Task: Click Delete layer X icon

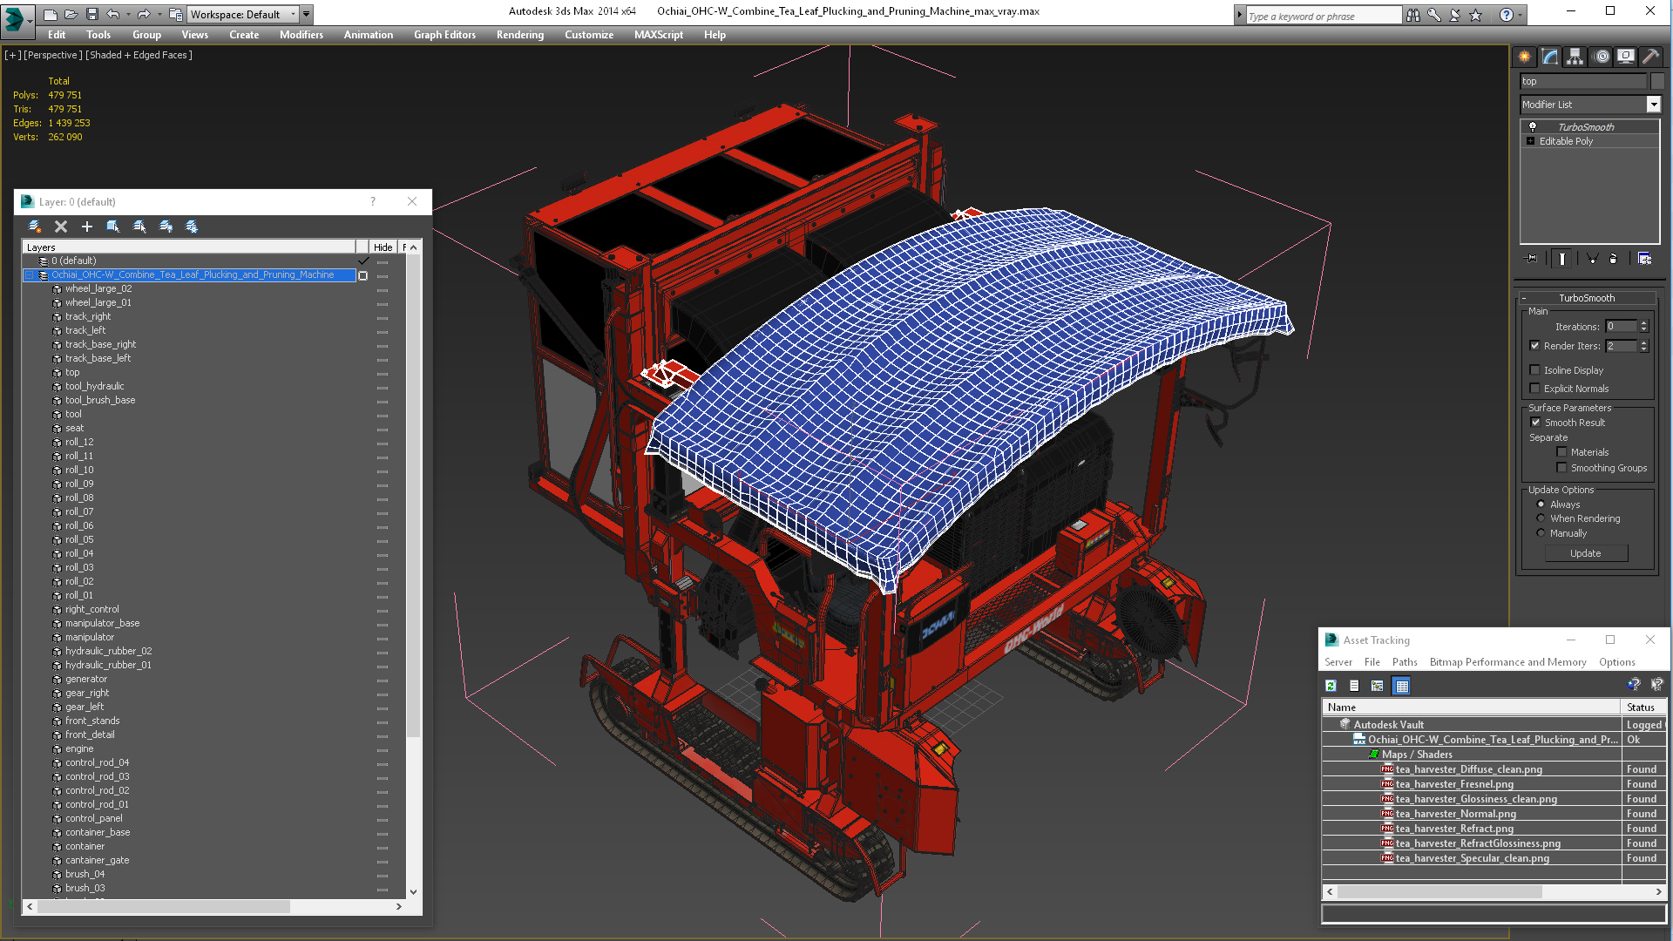Action: tap(61, 227)
